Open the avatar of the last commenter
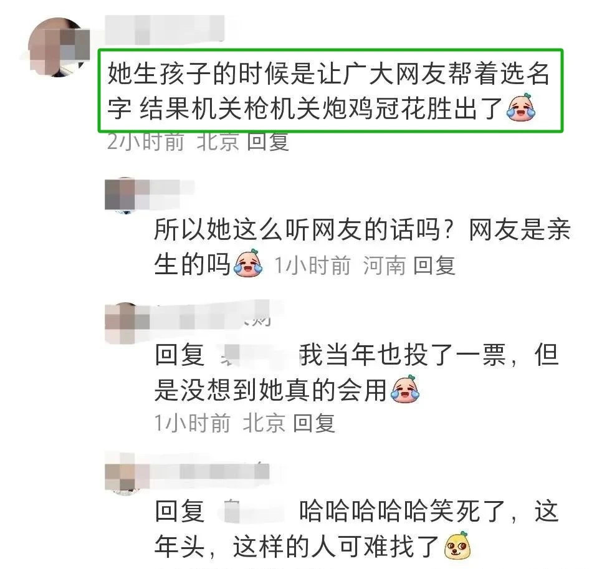This screenshot has height=569, width=607. [122, 474]
